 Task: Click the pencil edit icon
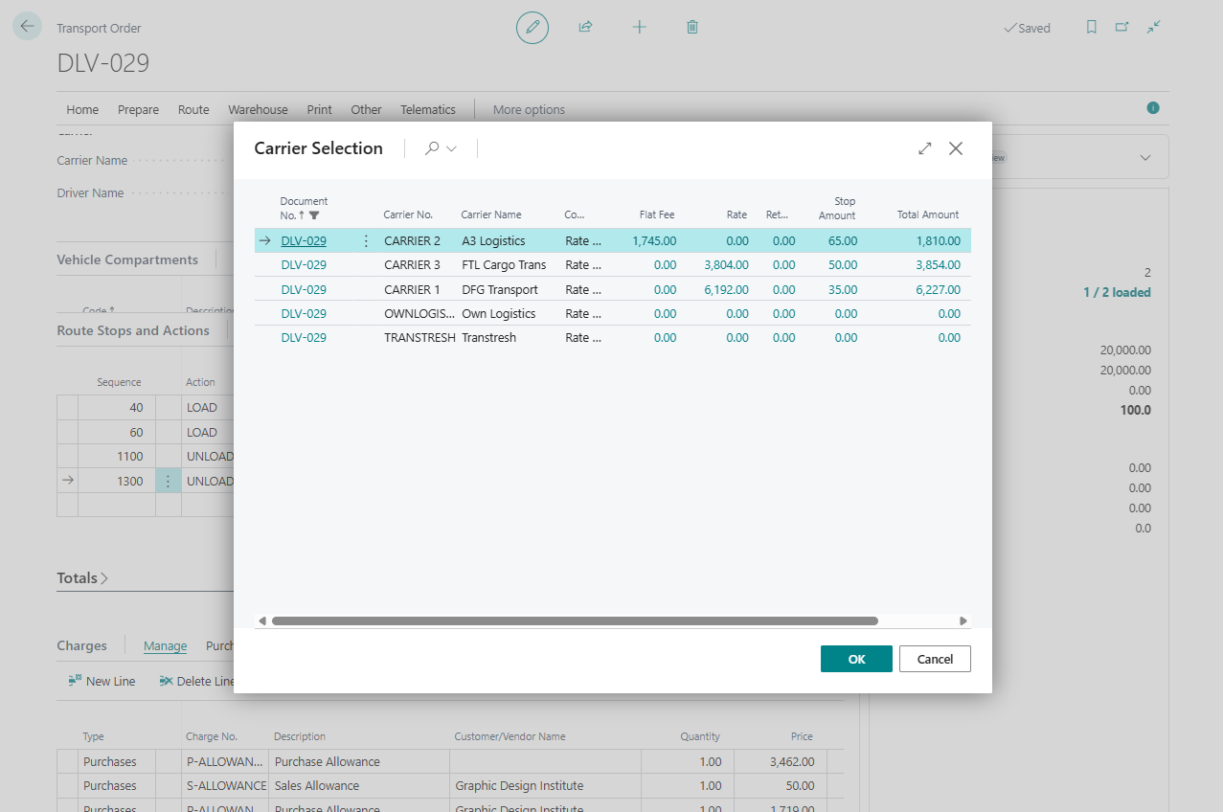tap(532, 28)
